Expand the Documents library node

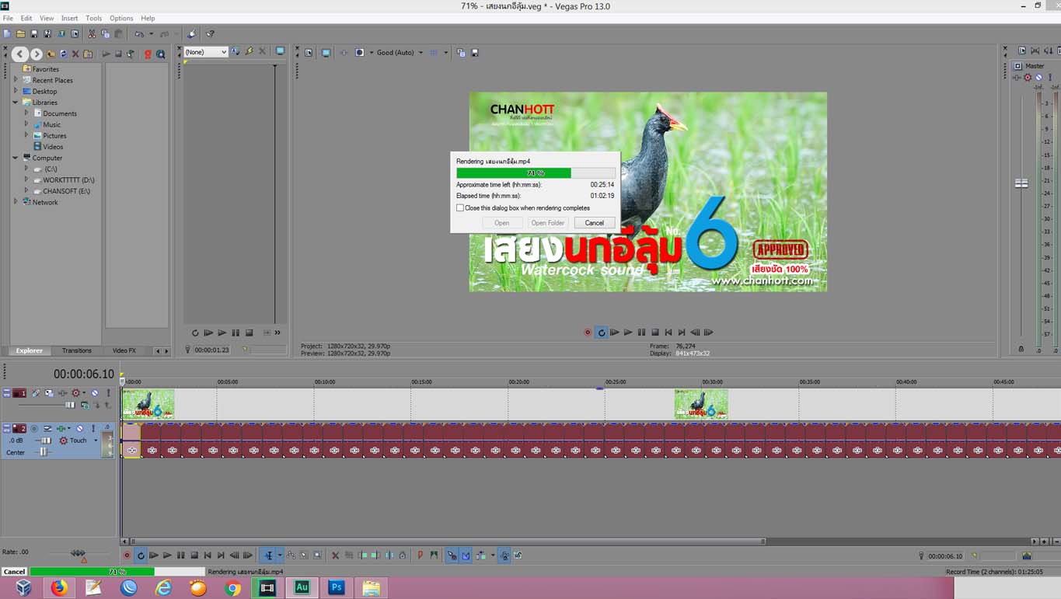click(x=26, y=113)
